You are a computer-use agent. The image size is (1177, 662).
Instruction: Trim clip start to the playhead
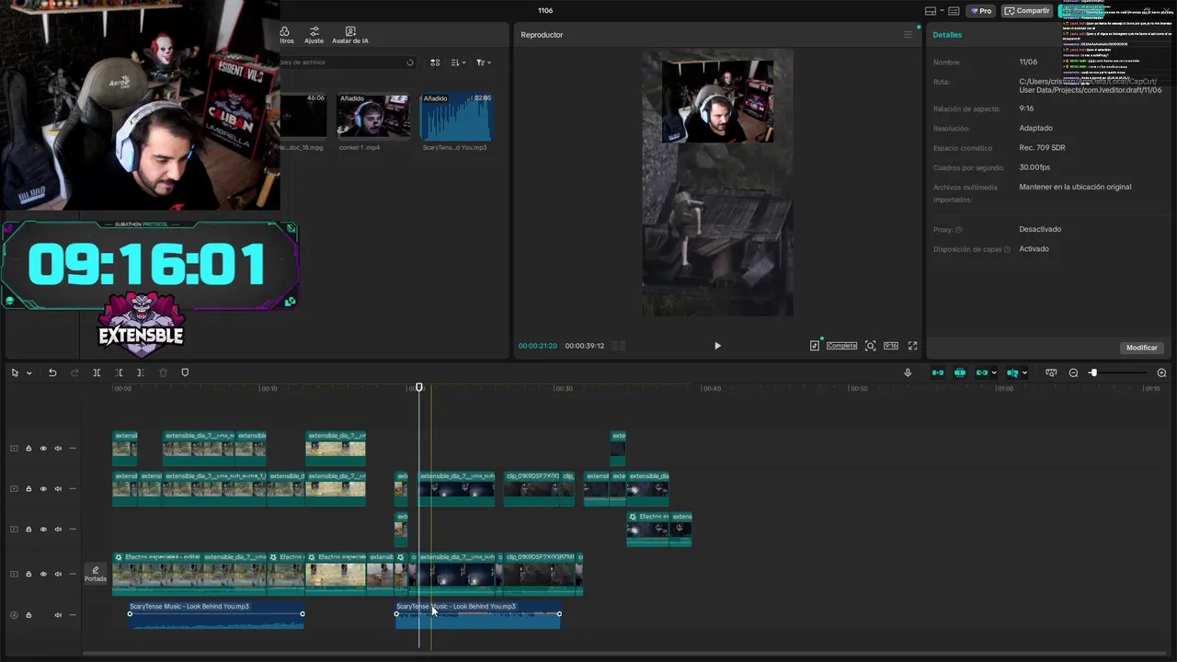tap(119, 372)
